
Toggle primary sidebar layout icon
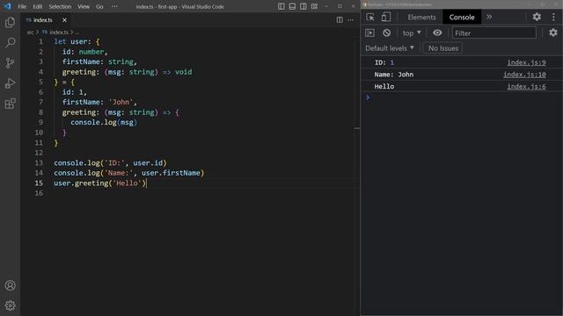(x=281, y=6)
